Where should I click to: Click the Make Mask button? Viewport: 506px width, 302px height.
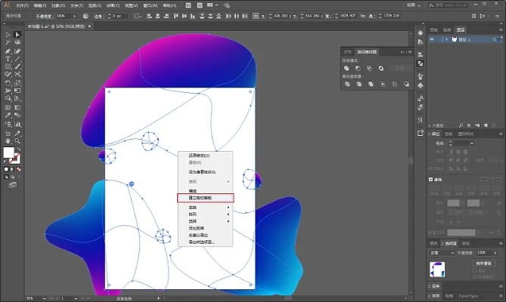484,263
